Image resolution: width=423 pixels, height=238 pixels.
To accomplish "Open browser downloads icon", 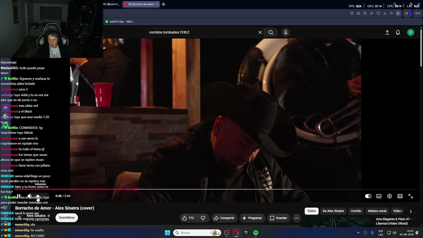I will click(385, 13).
